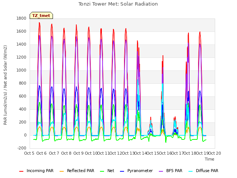This screenshot has width=237, height=178.
Task: Click the 200 y-axis tick label
Action: click(23, 122)
